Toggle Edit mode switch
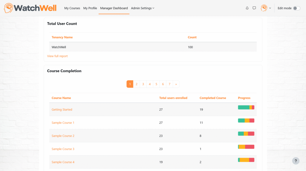The image size is (306, 171). click(x=296, y=8)
